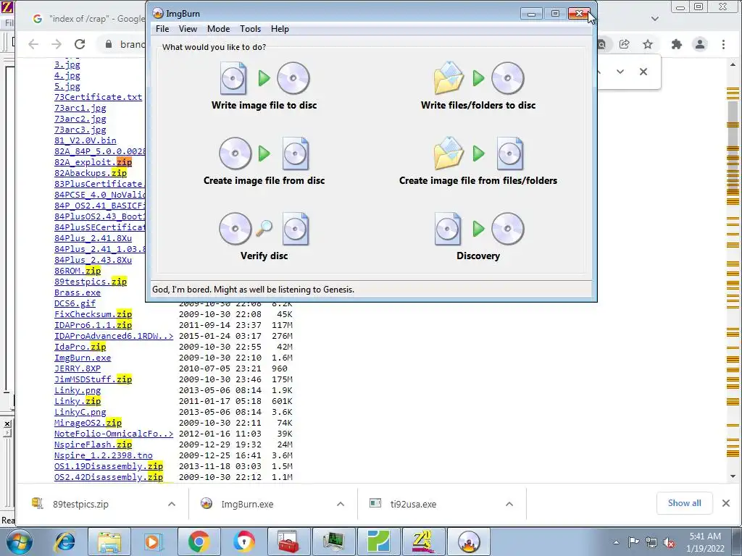Screen dimensions: 742x556
Task: Launch Internet Explorer from taskbar
Action: coord(64,542)
